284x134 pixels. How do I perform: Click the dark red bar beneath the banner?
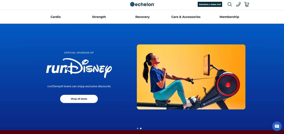142,132
